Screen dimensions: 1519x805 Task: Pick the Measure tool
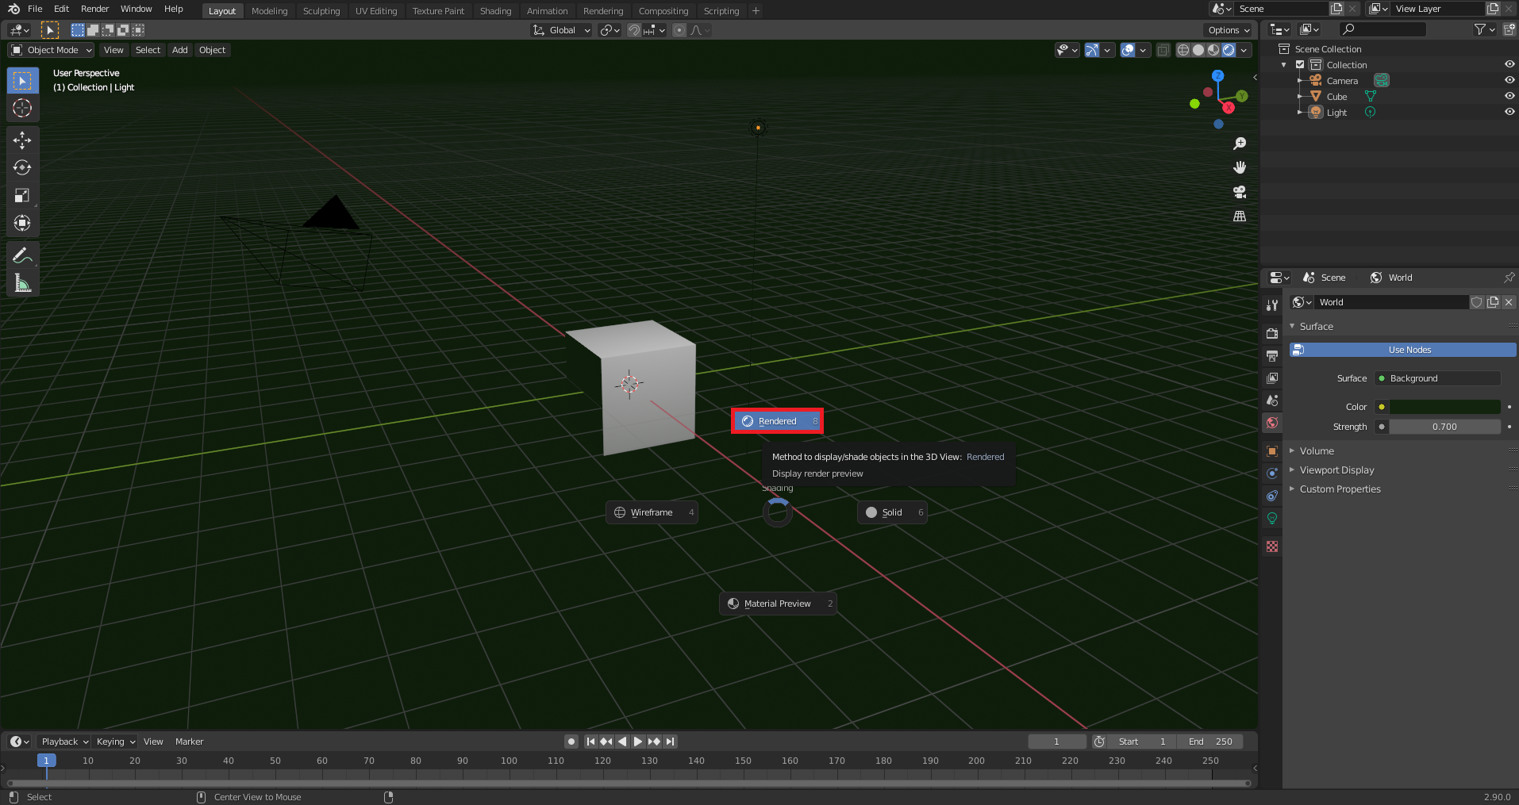(22, 283)
